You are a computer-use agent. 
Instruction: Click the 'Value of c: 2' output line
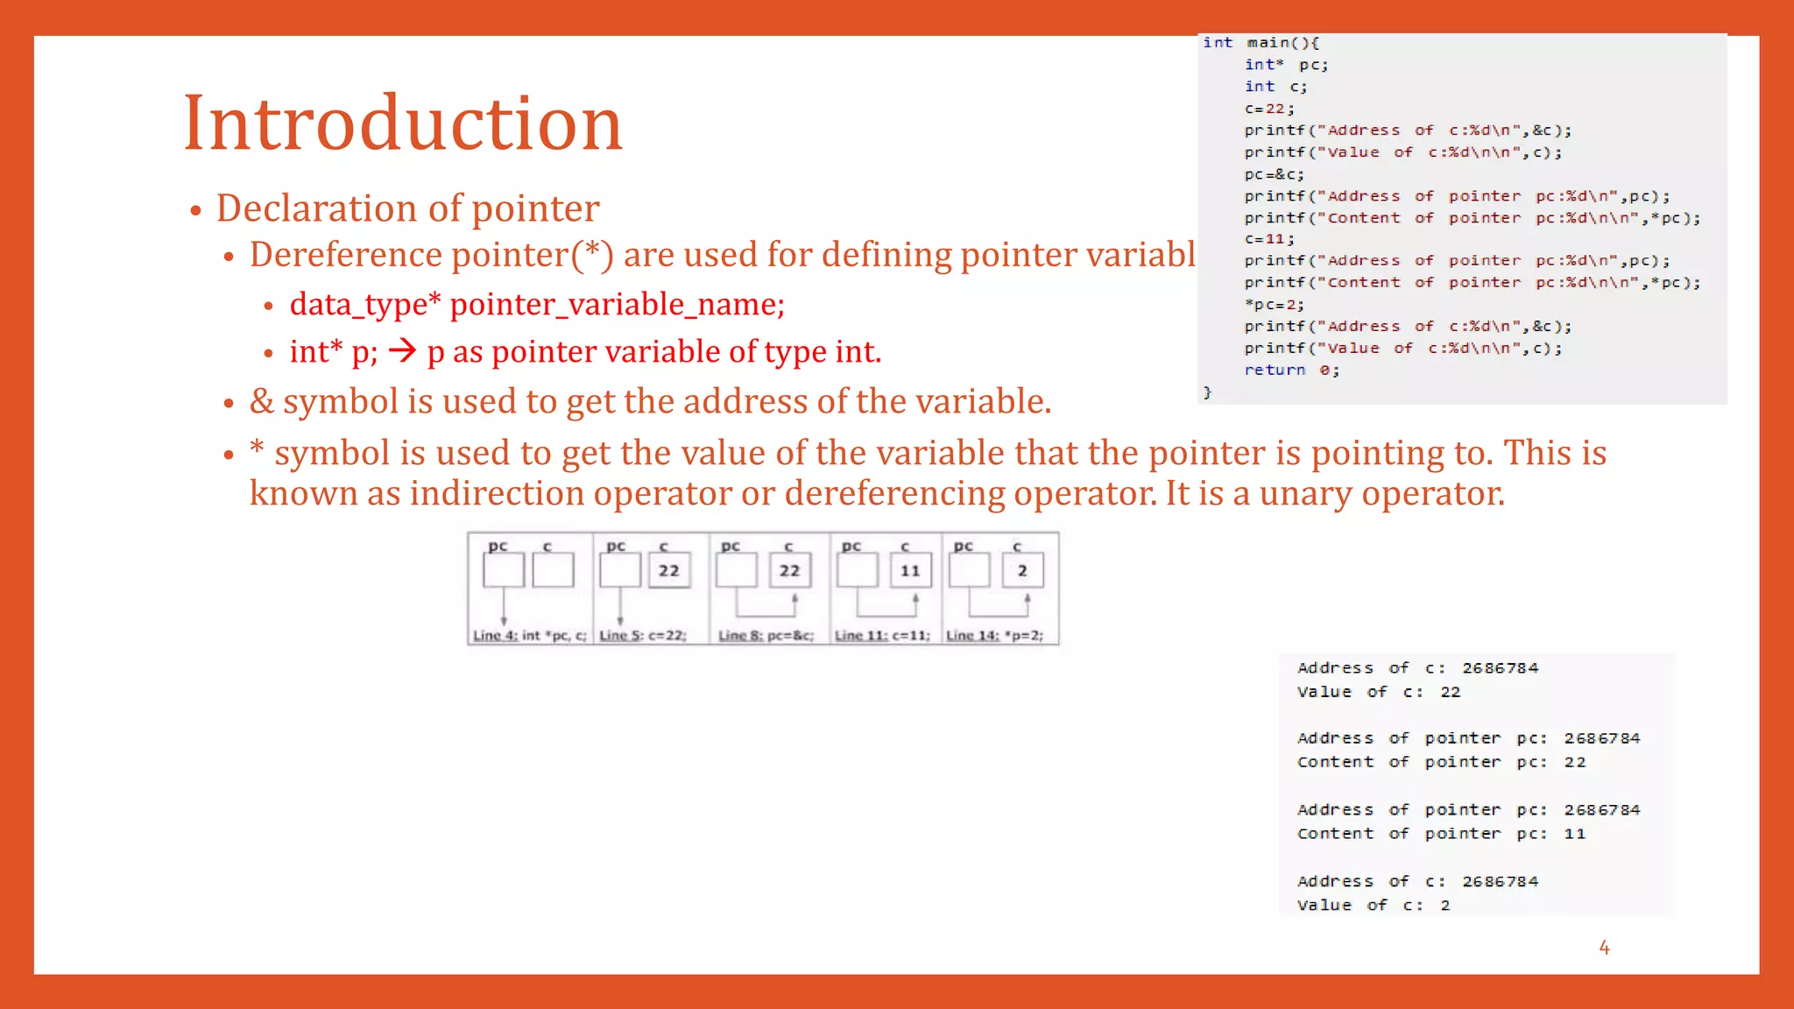1373,906
